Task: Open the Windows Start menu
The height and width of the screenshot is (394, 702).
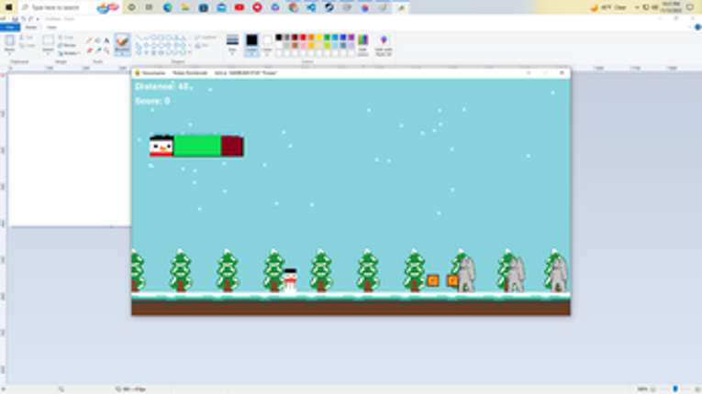Action: pyautogui.click(x=8, y=7)
